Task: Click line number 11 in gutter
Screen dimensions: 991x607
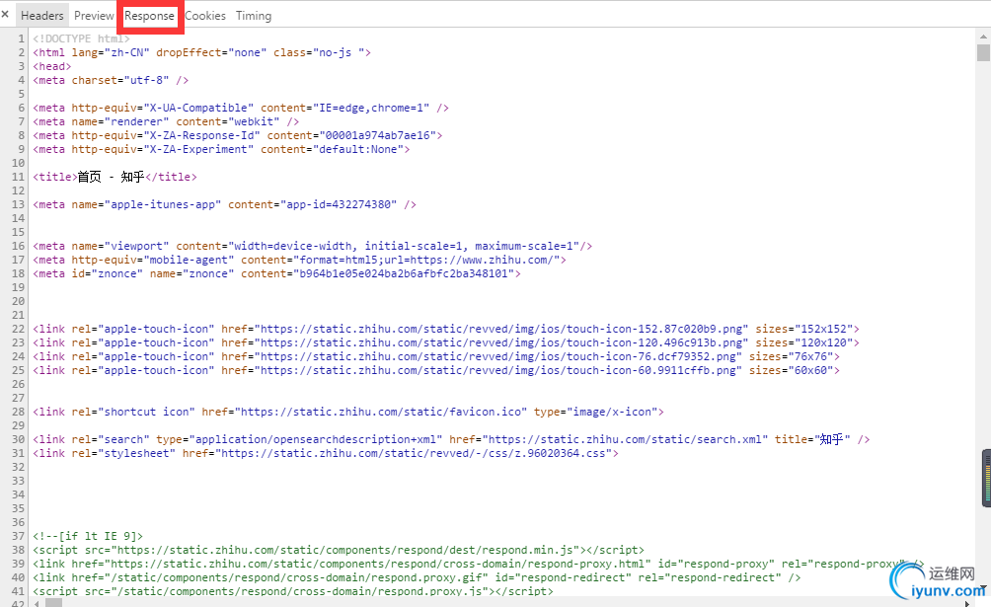Action: 18,177
